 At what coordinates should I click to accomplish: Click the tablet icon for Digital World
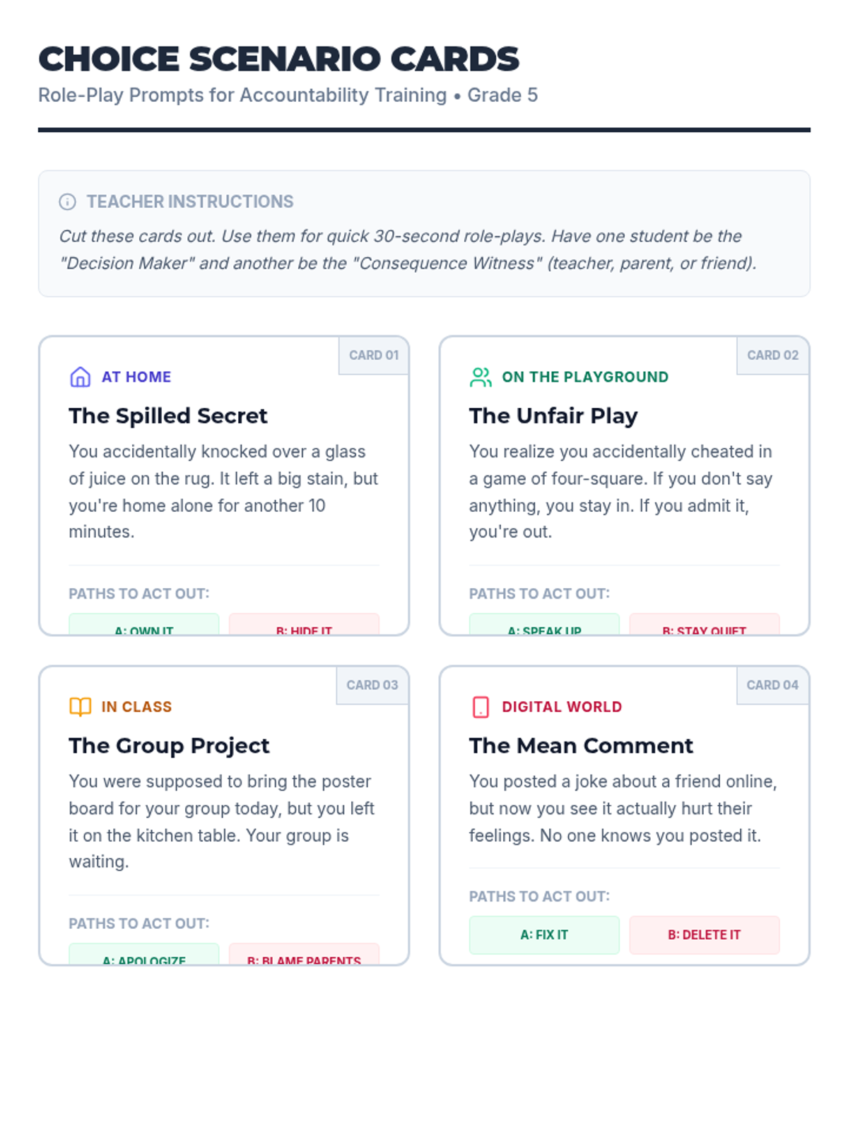(481, 707)
